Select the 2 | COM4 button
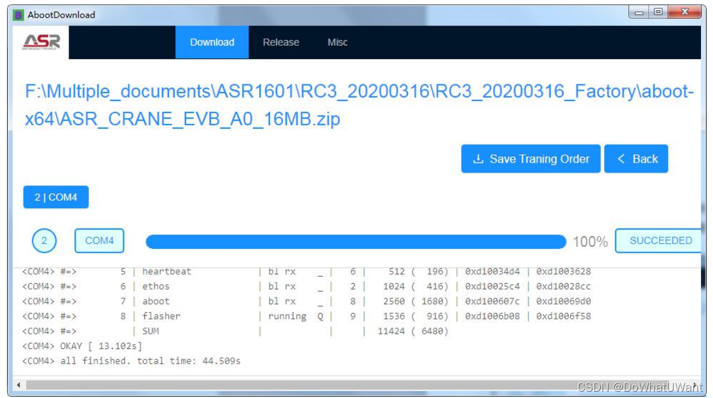713x398 pixels. 56,197
